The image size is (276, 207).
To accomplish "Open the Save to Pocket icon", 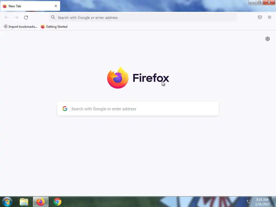I will pos(260,17).
